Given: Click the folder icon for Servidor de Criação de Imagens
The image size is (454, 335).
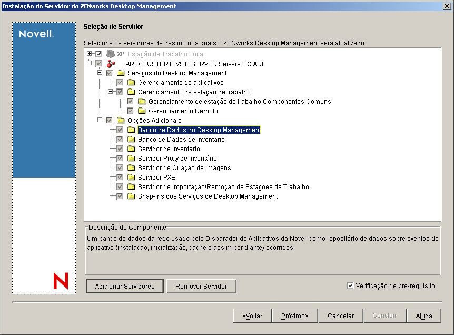Looking at the screenshot, I should (130, 168).
